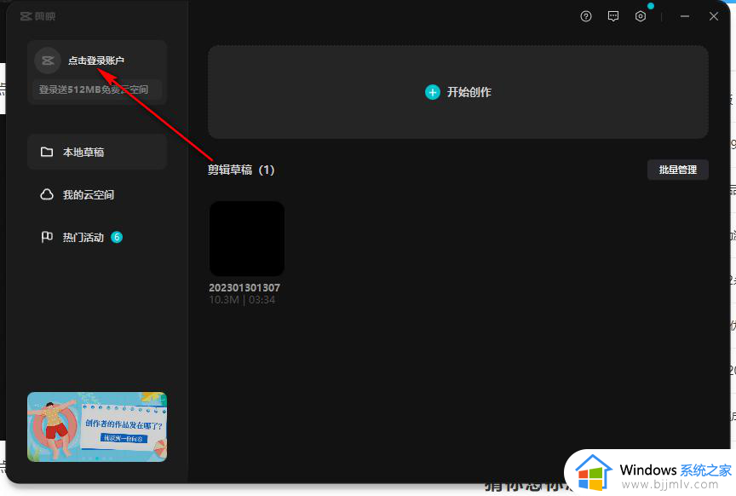This screenshot has height=496, width=736.
Task: Open the promotional banner about creator works
Action: point(97,426)
